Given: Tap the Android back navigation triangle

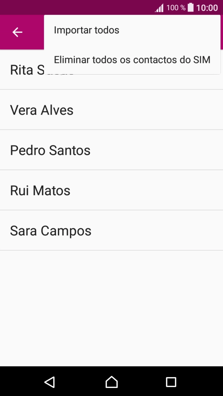Looking at the screenshot, I should click(x=50, y=382).
